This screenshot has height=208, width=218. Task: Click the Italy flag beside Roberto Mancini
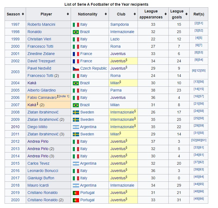pyautogui.click(x=77, y=24)
